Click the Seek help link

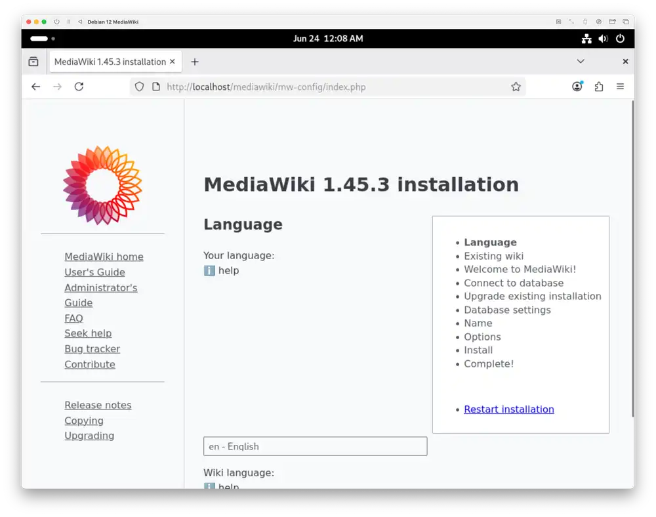[x=88, y=333]
